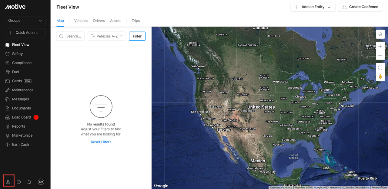Open the Help question mark icon
The width and height of the screenshot is (388, 189).
coord(19,182)
